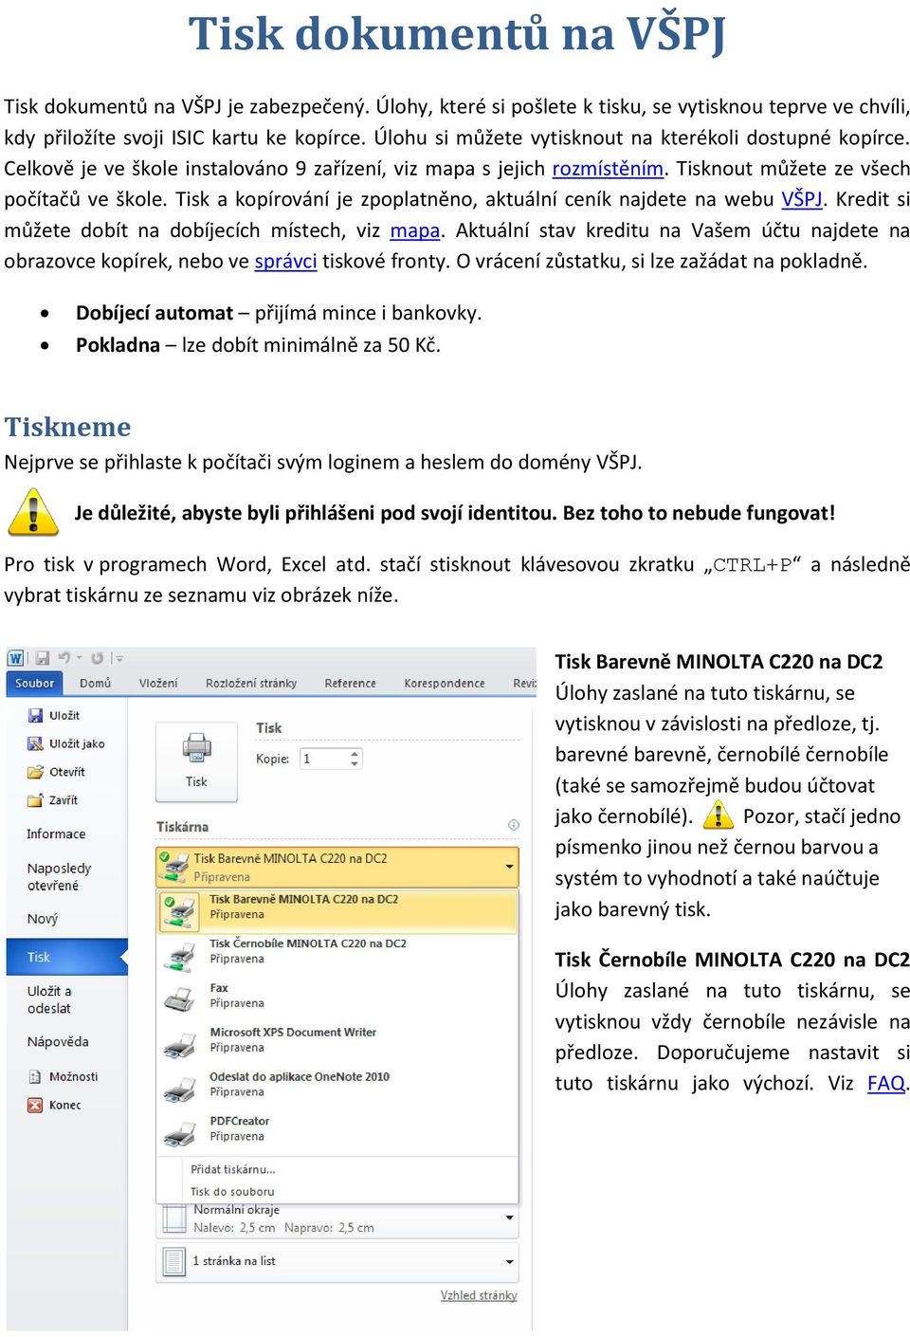
Task: Open the mapa hyperlink
Action: click(415, 230)
